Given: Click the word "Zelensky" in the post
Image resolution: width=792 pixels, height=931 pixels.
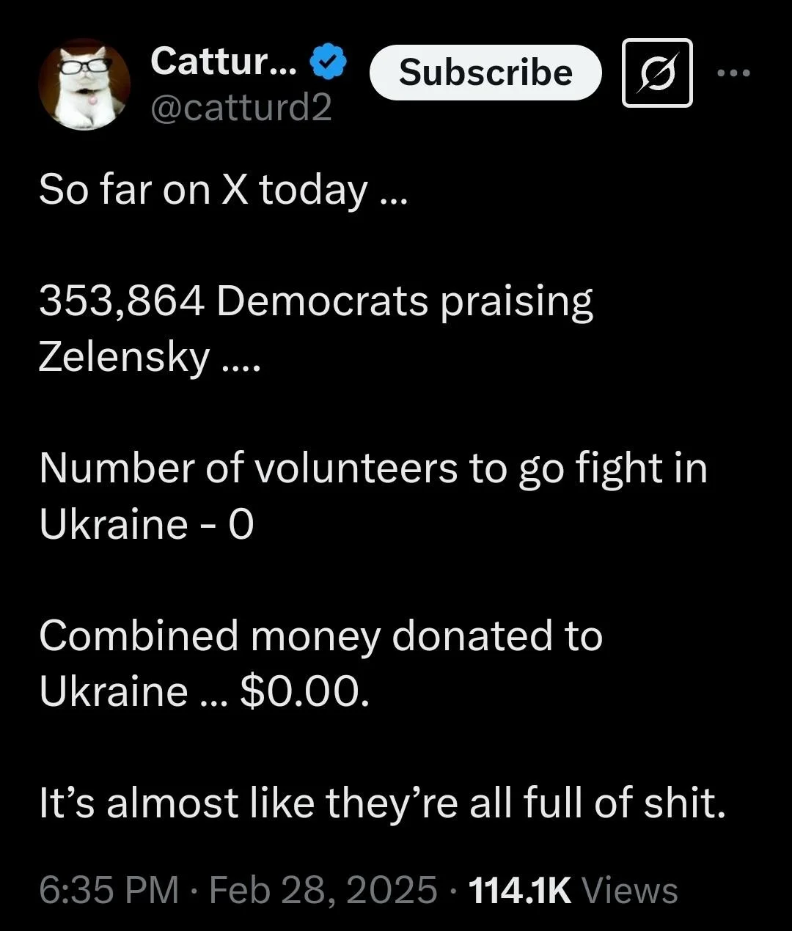Looking at the screenshot, I should [125, 357].
